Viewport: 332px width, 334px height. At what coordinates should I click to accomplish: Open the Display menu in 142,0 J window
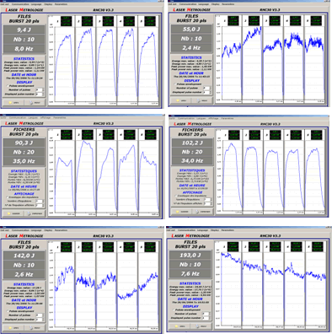click(48, 230)
